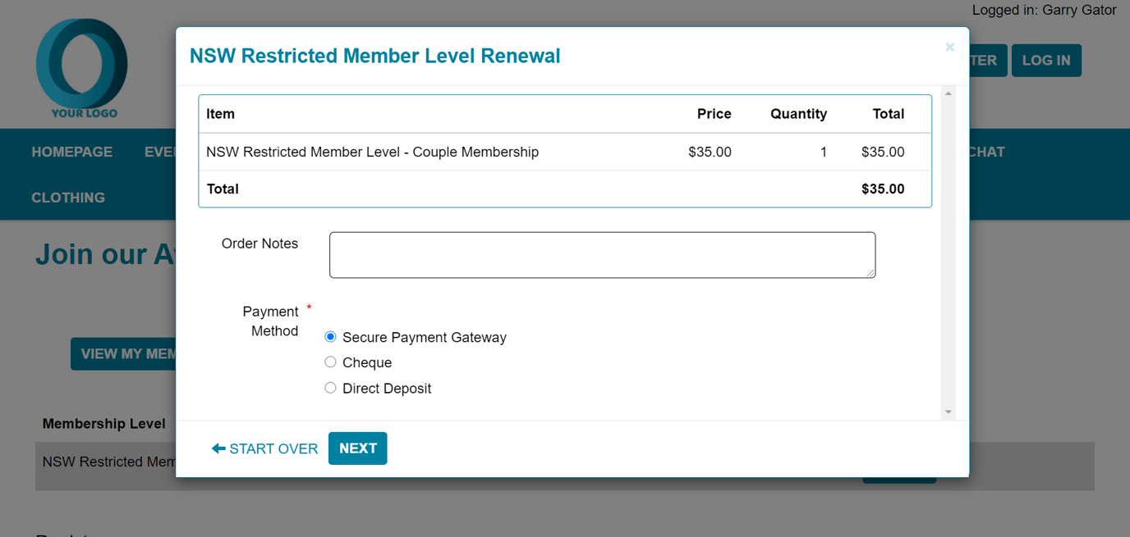This screenshot has width=1130, height=537.
Task: Choose Cheque as the payment method
Action: point(330,362)
